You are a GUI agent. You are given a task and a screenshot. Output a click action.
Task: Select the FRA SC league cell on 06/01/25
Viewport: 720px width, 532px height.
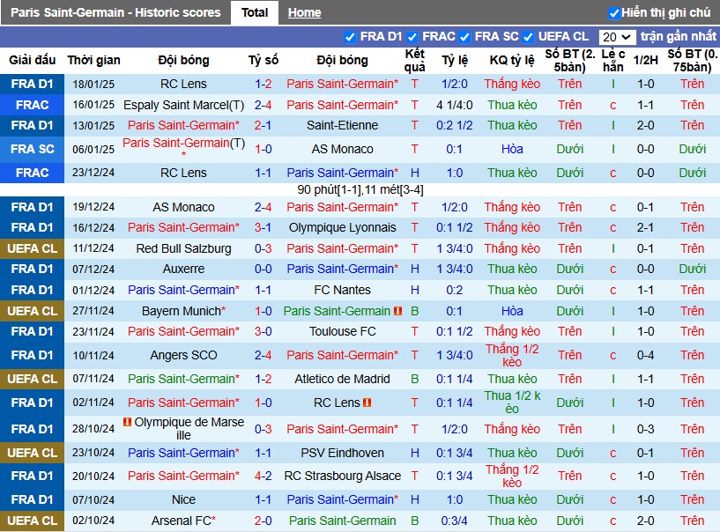tap(32, 149)
